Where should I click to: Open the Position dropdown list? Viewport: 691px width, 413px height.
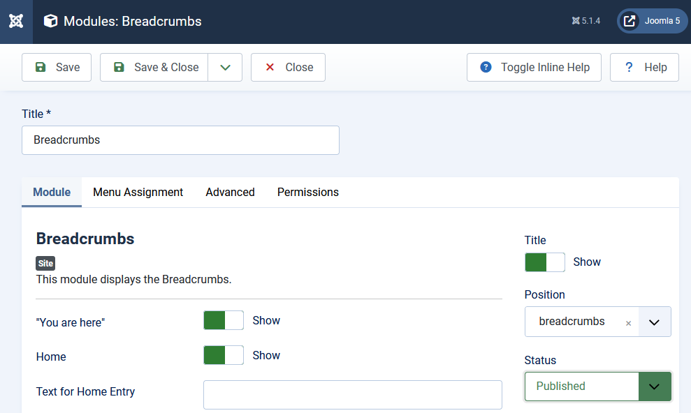point(654,322)
